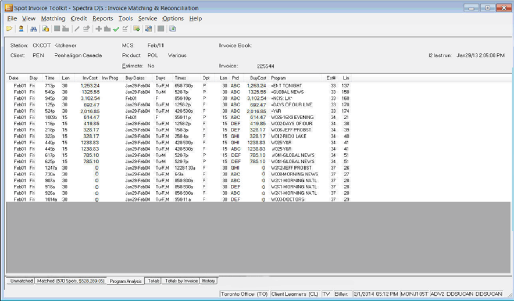Screen dimensions: 514x301
Task: Click the W003-DOCTORS program cell
Action: pos(287,199)
